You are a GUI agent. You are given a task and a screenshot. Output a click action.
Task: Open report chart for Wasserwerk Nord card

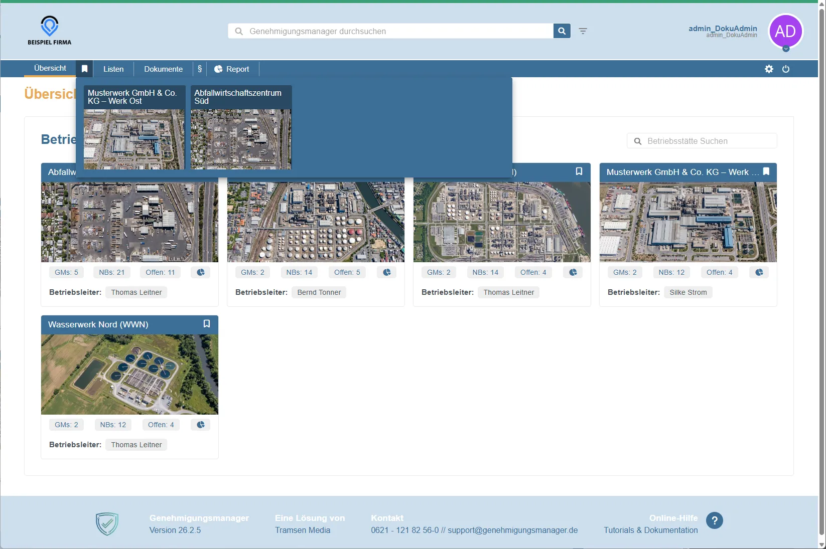201,425
